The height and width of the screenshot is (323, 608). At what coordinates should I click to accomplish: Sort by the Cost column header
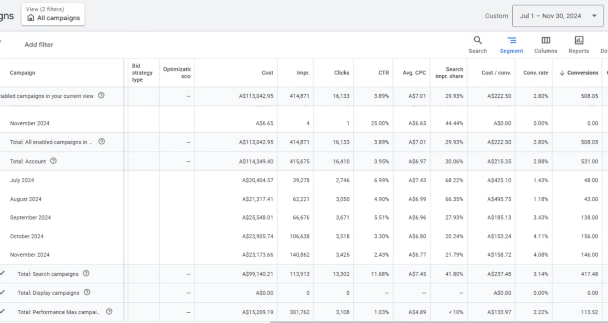[268, 73]
